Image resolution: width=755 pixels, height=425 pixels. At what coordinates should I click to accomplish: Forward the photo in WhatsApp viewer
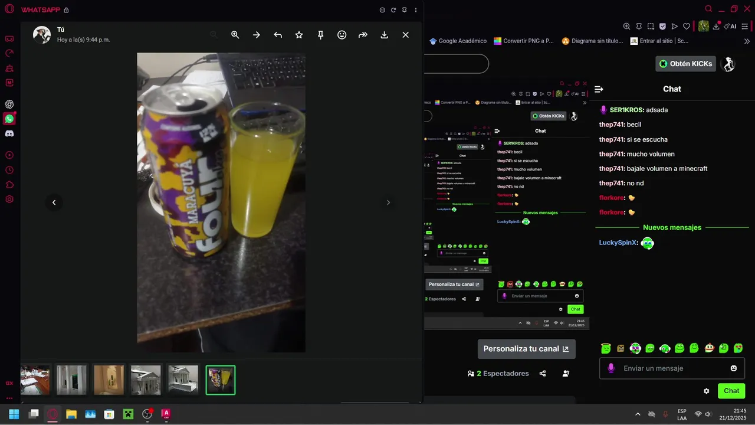tap(363, 35)
